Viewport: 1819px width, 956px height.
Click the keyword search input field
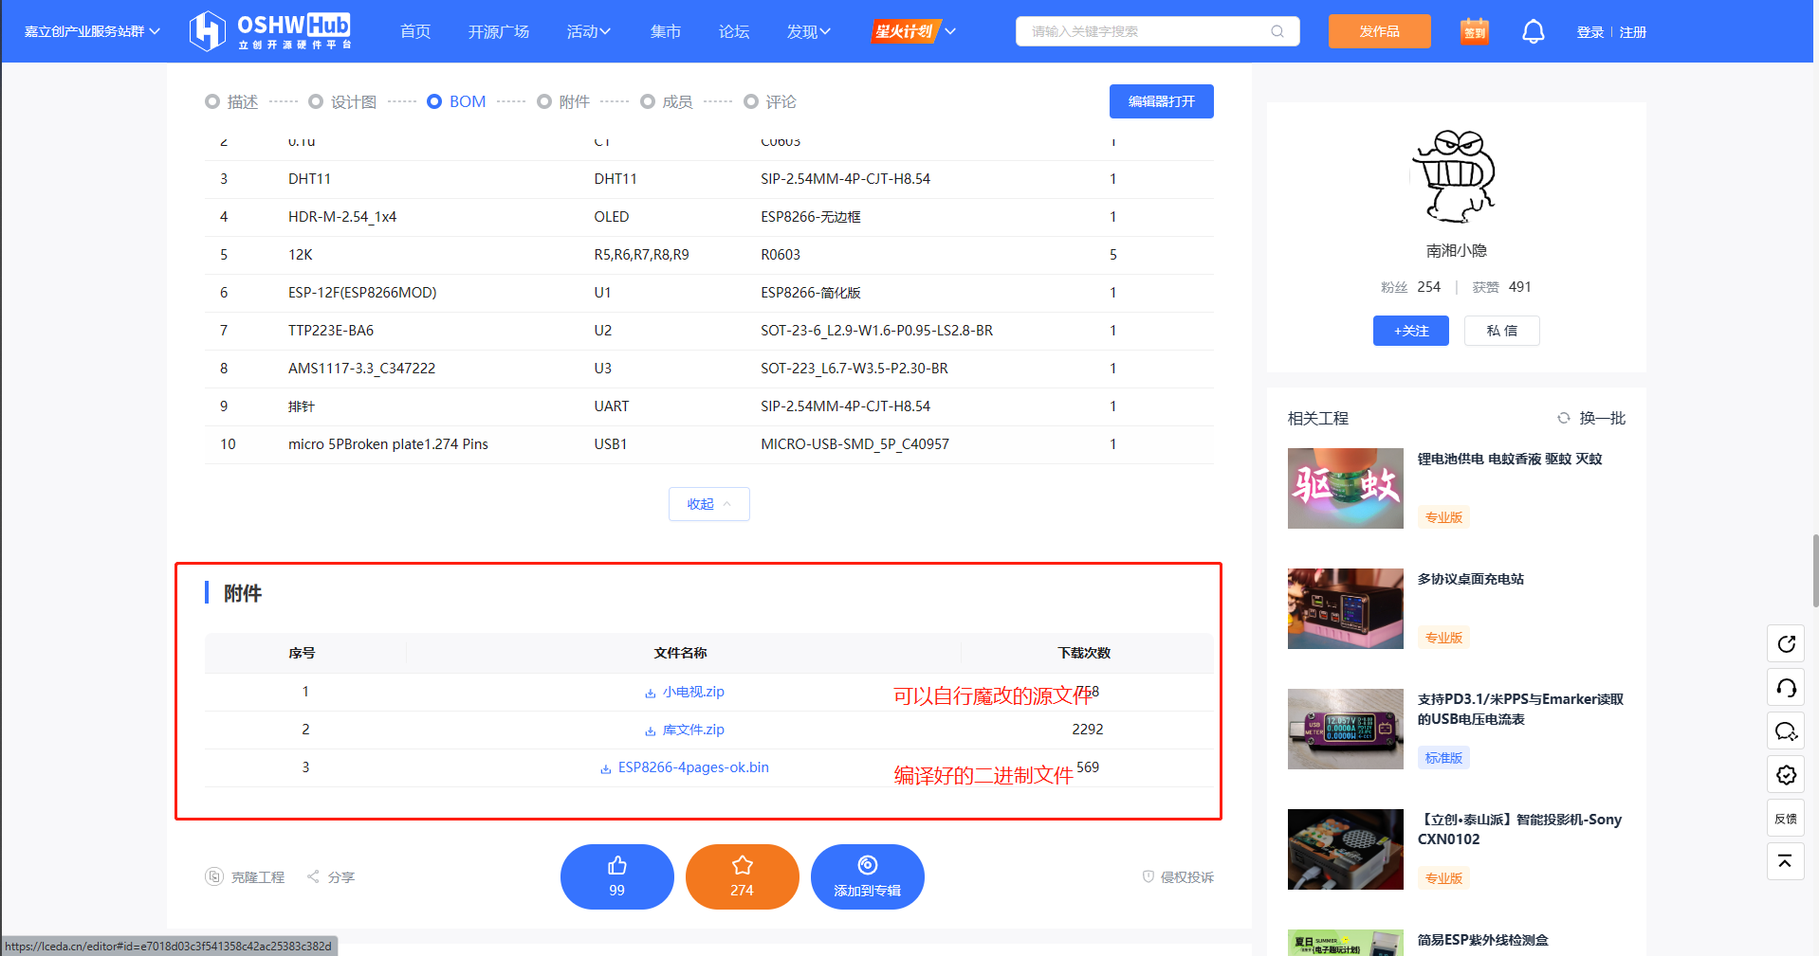pos(1143,31)
